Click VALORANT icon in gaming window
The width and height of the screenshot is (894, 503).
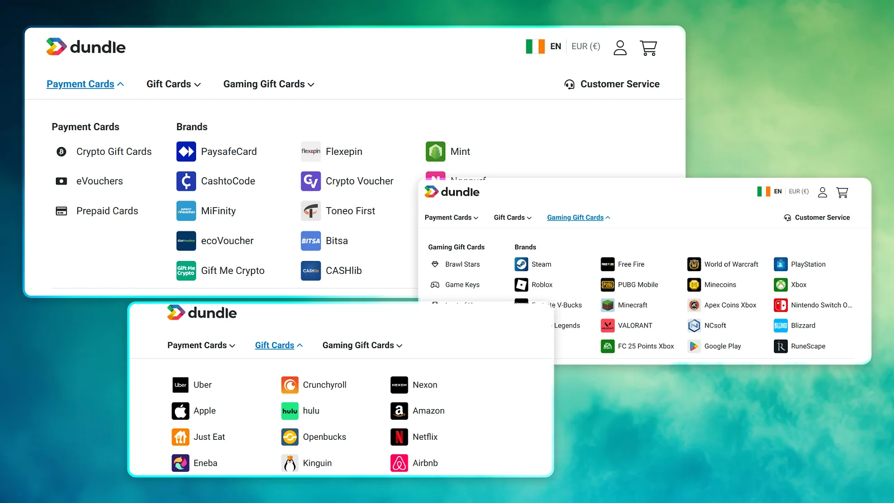(607, 325)
